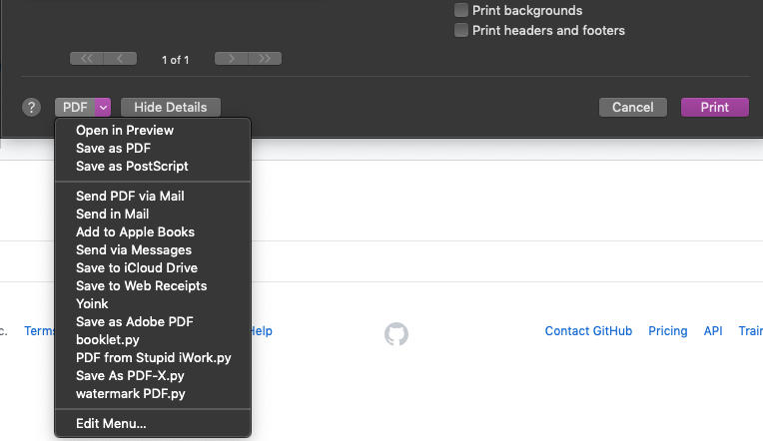Choose Yoink menu entry
The height and width of the screenshot is (441, 763).
tap(153, 304)
